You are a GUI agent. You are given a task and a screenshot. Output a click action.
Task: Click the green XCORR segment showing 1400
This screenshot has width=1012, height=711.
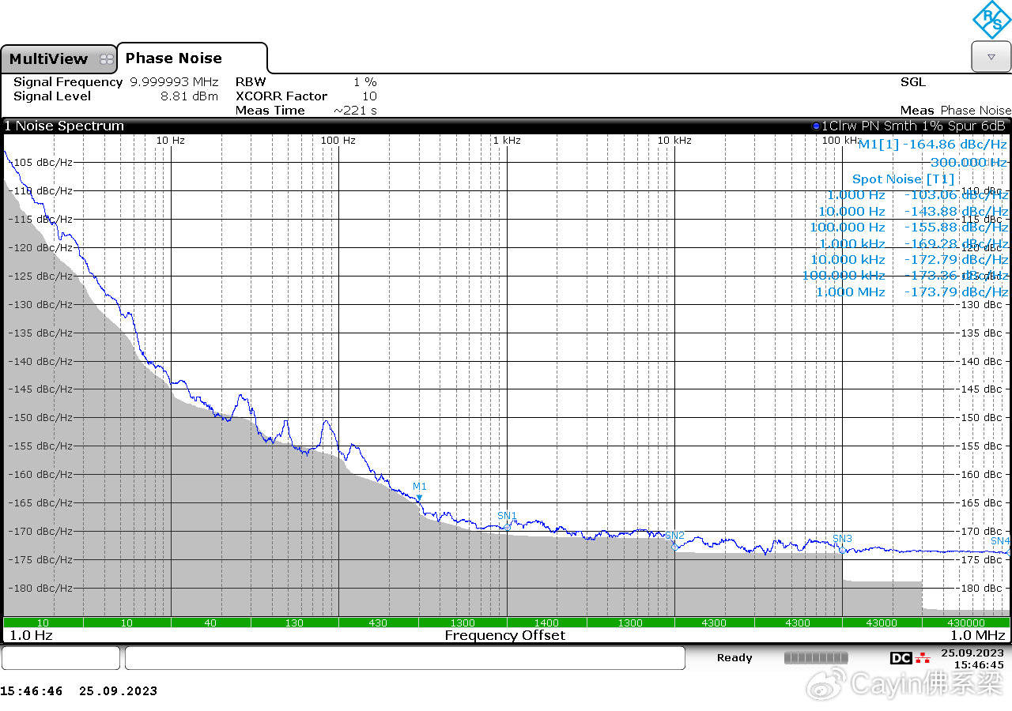(x=546, y=623)
